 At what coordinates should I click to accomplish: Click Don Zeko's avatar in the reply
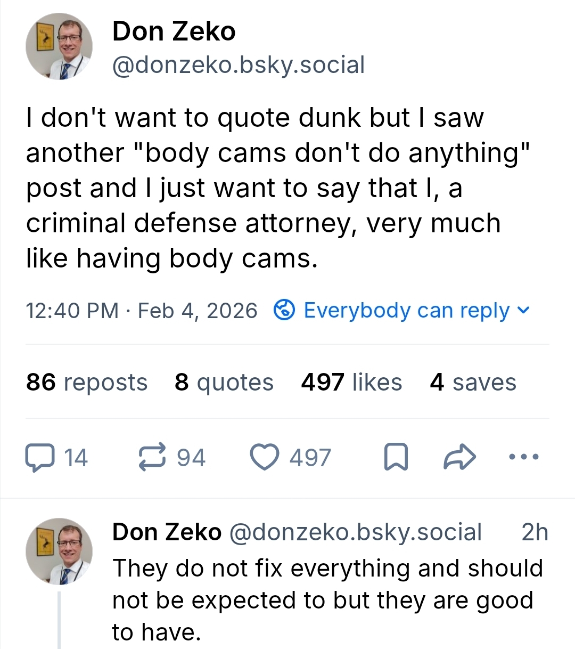point(59,551)
